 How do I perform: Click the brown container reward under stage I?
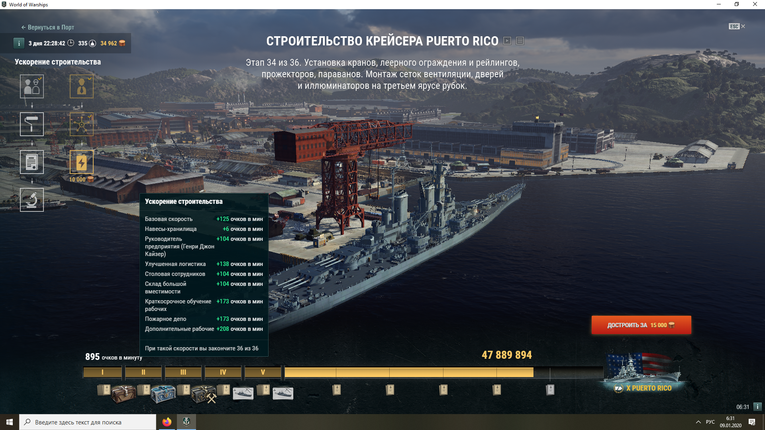[x=124, y=393]
